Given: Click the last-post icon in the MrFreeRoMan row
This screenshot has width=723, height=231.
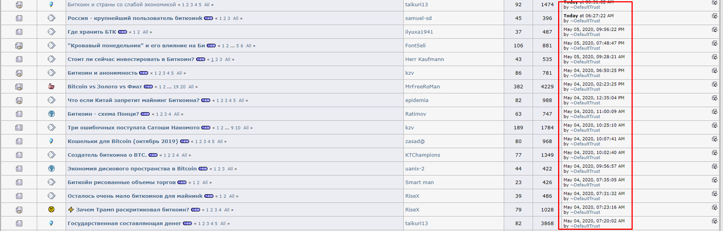Looking at the screenshot, I should (x=715, y=86).
